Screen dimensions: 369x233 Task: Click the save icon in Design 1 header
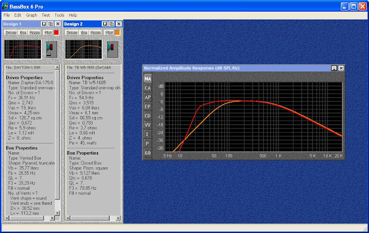(x=43, y=24)
